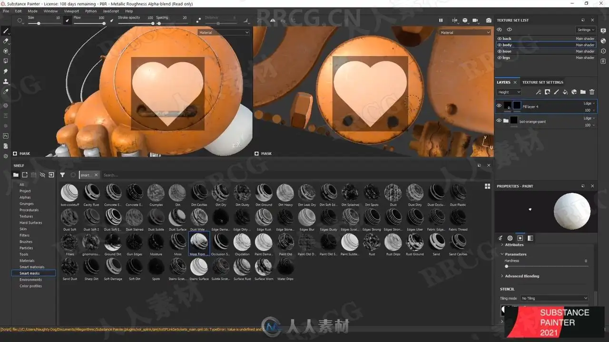Image resolution: width=609 pixels, height=342 pixels.
Task: Select the Paint brush tool
Action: (6, 31)
